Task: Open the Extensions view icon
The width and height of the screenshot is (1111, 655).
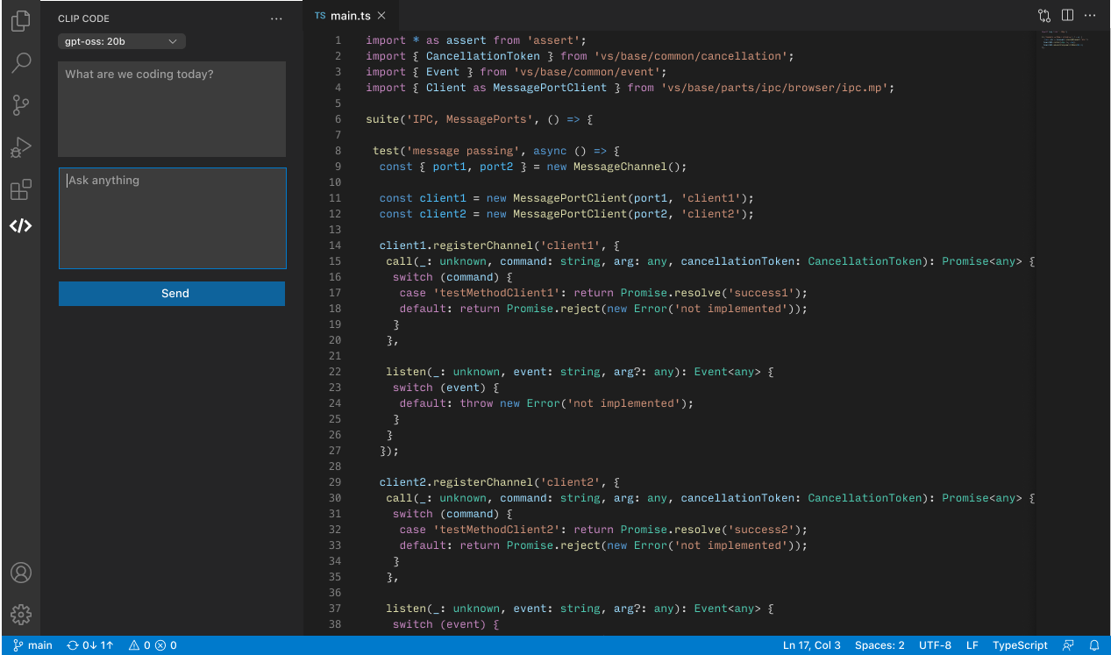Action: pos(21,190)
